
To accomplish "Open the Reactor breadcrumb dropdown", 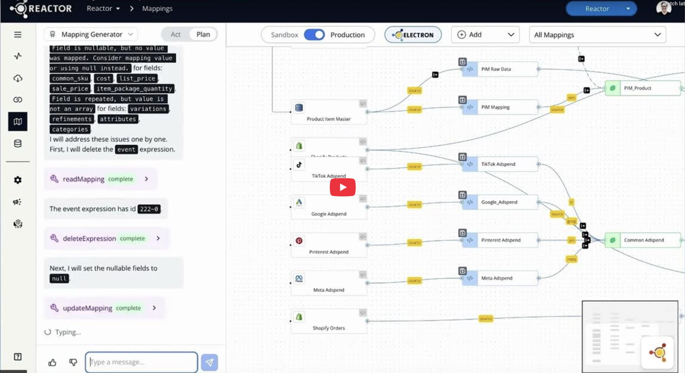I will click(103, 9).
